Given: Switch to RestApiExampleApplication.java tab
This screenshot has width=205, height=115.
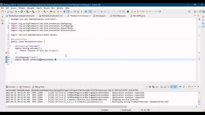Looking at the screenshot, I should (x=20, y=16).
